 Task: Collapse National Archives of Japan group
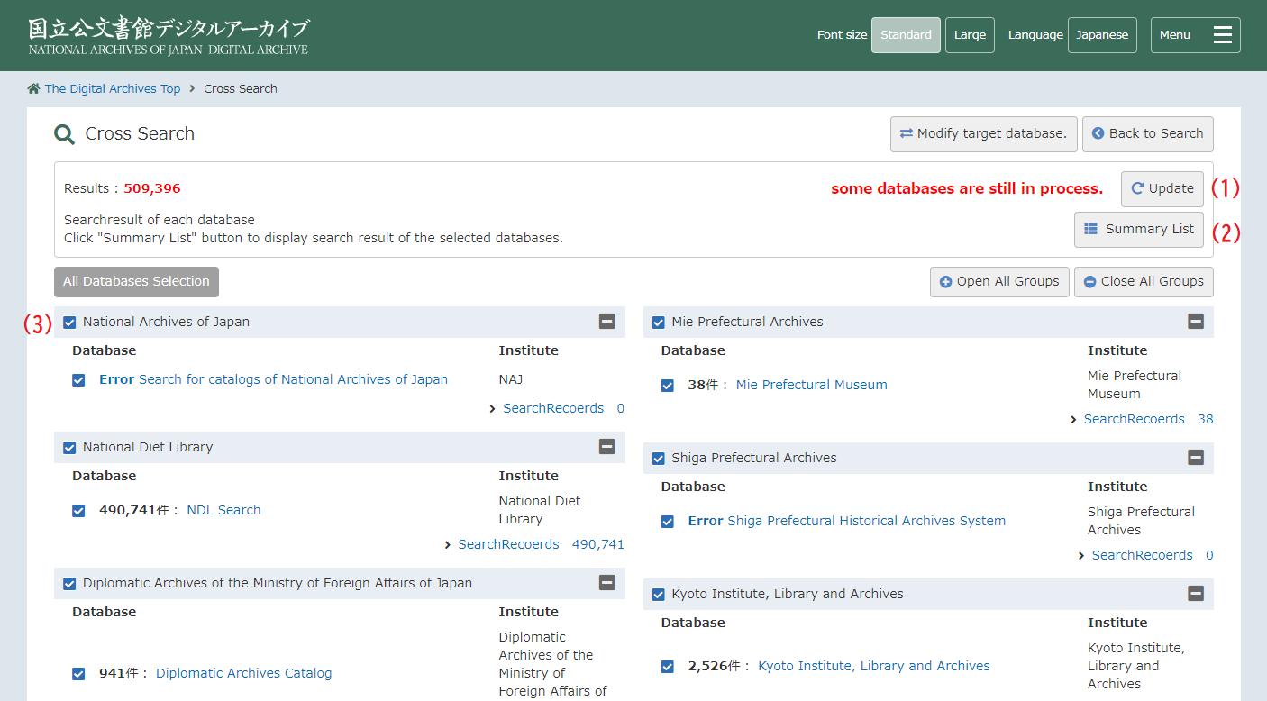[x=606, y=322]
